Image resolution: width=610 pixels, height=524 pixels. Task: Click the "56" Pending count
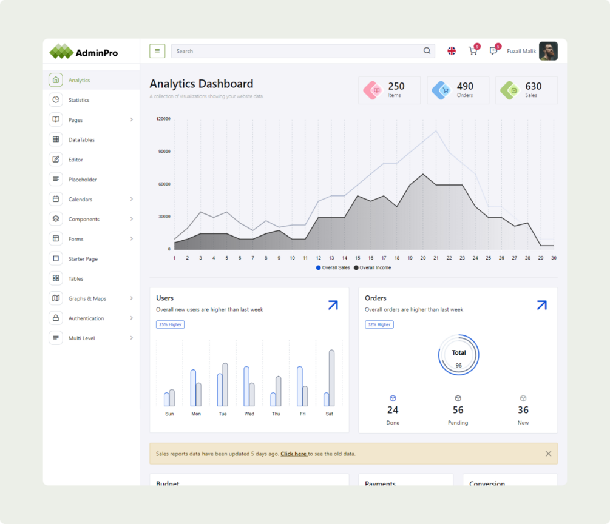458,410
